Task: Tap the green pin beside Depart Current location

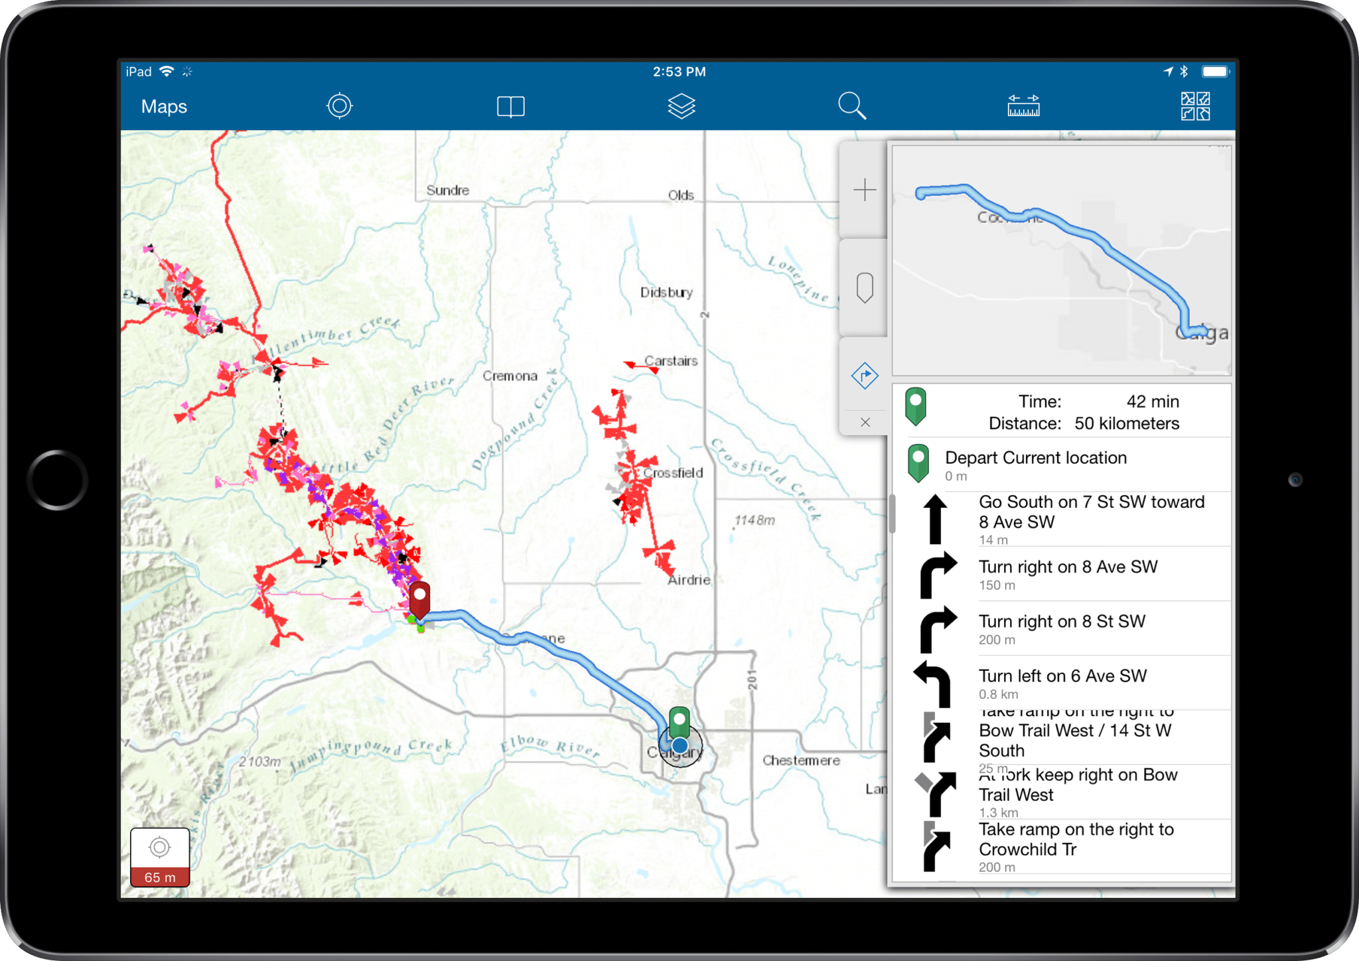Action: [918, 463]
